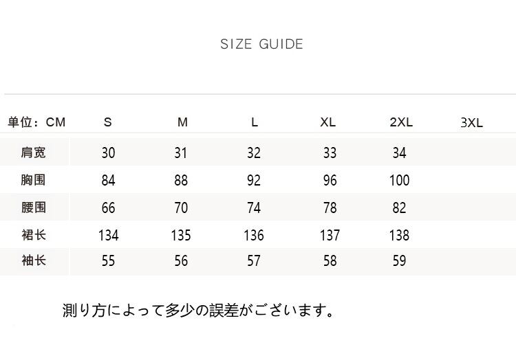Select the XL size column header
Image resolution: width=516 pixels, height=358 pixels.
328,122
